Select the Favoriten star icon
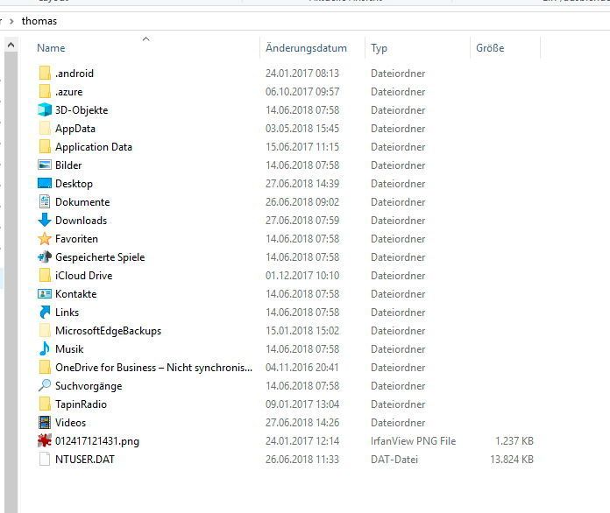The image size is (610, 513). point(45,239)
